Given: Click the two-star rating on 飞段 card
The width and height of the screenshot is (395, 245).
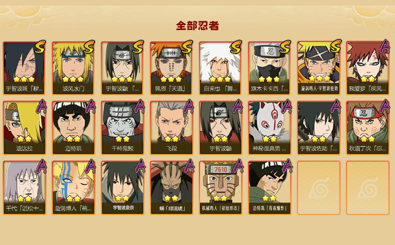Looking at the screenshot, I should (x=172, y=139).
